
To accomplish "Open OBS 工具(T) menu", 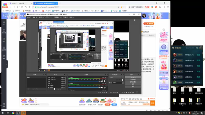I will click(66, 17).
